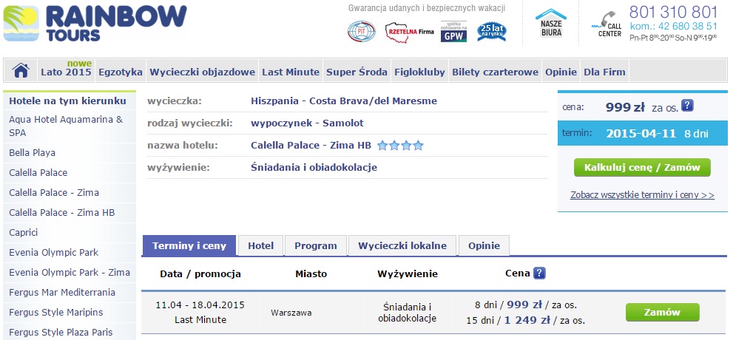Switch to the Hotel tab
Image resolution: width=733 pixels, height=340 pixels.
[261, 245]
